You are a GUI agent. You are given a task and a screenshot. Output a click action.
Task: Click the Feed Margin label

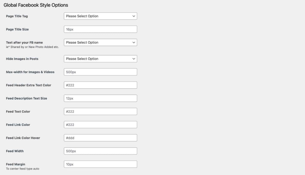(15, 164)
